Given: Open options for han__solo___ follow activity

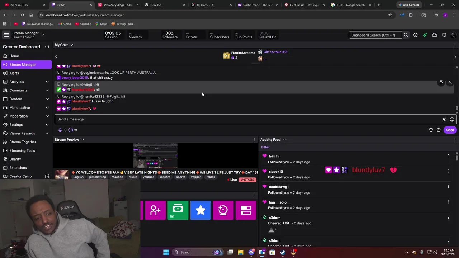Looking at the screenshot, I should click(448, 202).
